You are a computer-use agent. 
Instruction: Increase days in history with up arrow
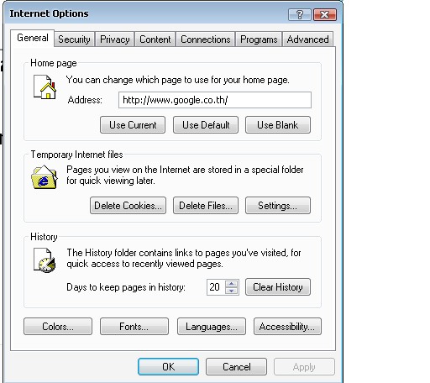point(231,284)
